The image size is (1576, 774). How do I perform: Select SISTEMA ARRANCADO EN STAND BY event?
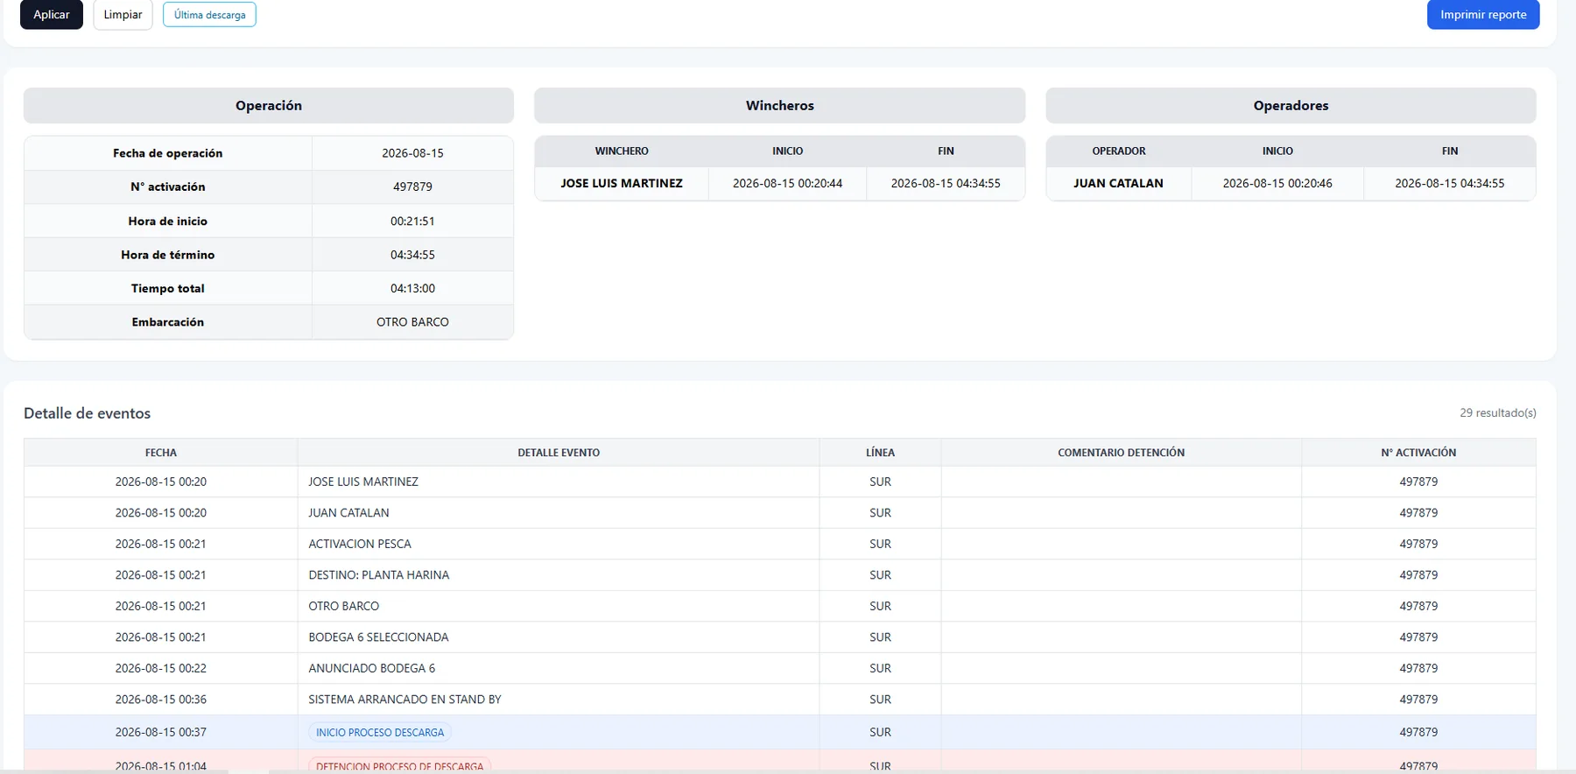coord(405,700)
